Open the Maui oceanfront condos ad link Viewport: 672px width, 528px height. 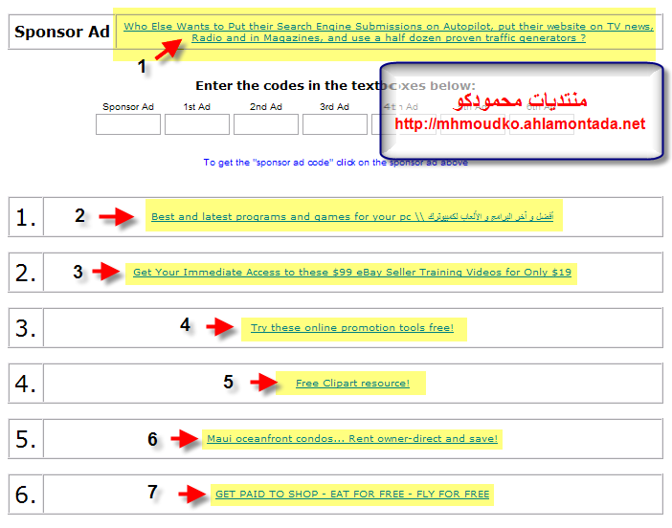click(351, 439)
